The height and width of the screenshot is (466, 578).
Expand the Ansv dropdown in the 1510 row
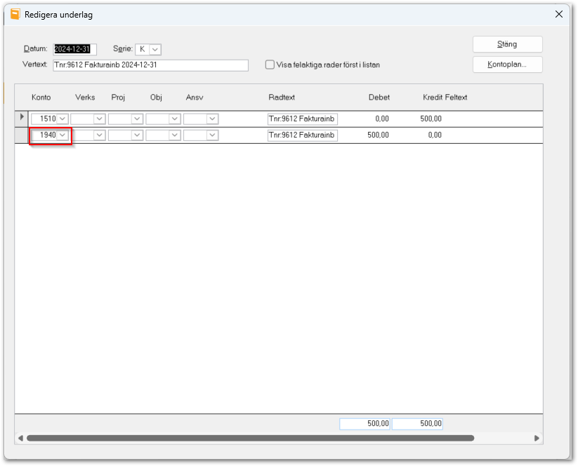pyautogui.click(x=212, y=119)
